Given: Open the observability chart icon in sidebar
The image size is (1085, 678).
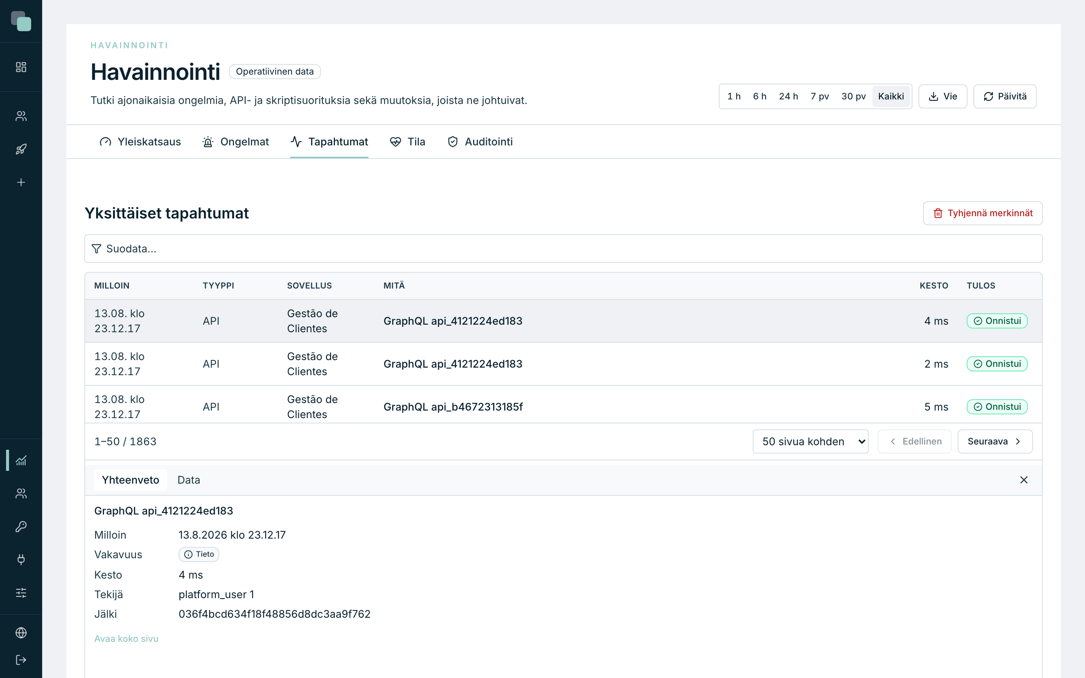Looking at the screenshot, I should pos(21,460).
